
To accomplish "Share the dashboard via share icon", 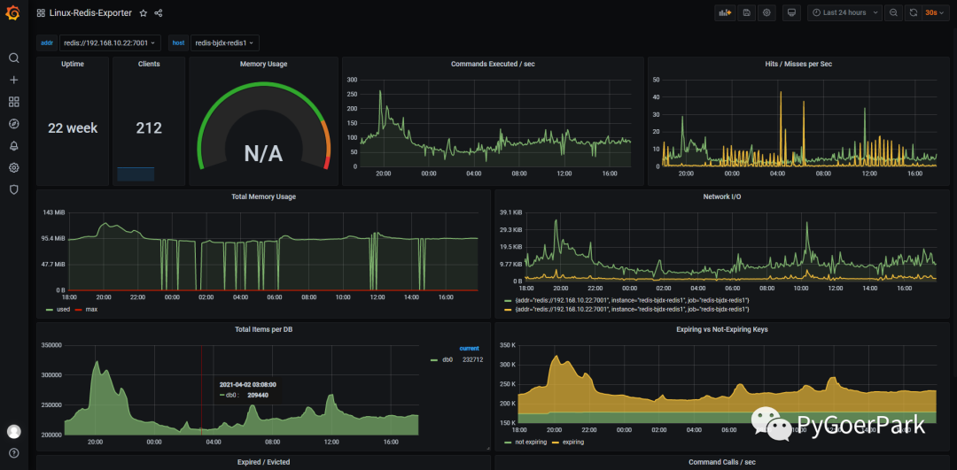I will pos(159,12).
